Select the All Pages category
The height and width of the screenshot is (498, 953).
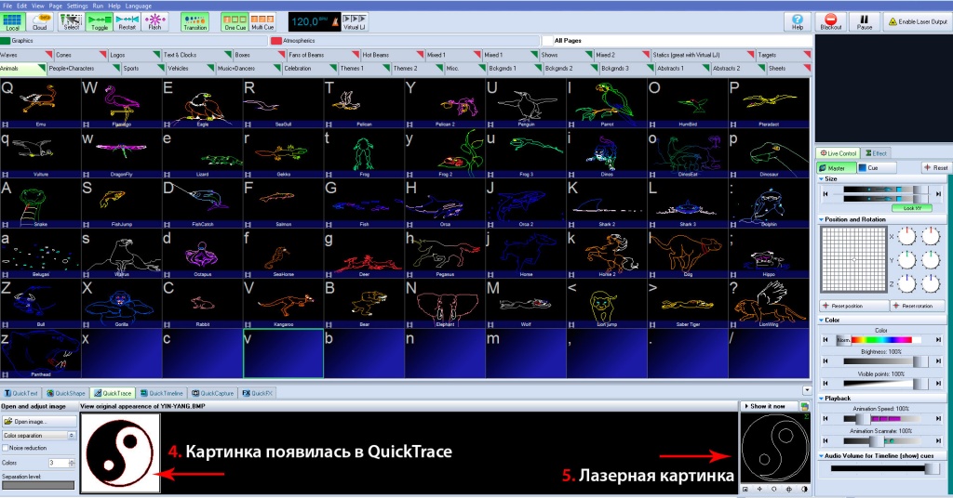click(677, 41)
